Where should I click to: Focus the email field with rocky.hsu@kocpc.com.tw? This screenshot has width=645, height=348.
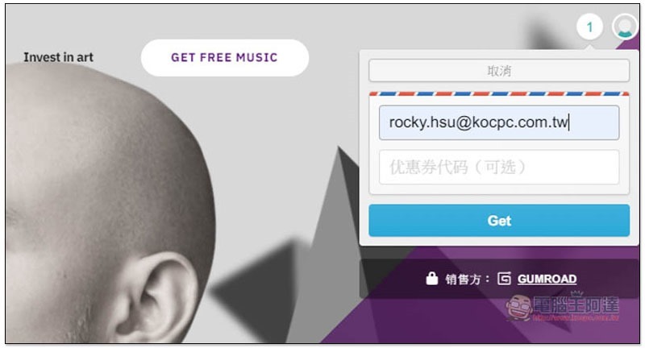tap(499, 122)
